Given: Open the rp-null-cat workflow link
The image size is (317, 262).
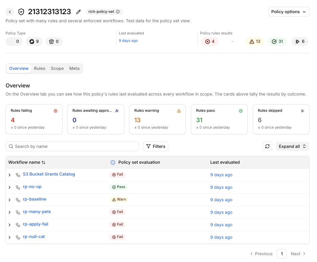Looking at the screenshot, I should coord(34,237).
